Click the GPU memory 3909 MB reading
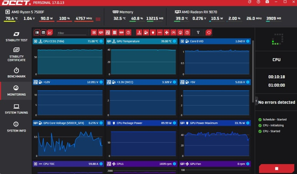 [274, 18]
